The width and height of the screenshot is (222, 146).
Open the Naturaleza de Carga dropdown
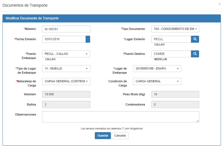[66, 81]
